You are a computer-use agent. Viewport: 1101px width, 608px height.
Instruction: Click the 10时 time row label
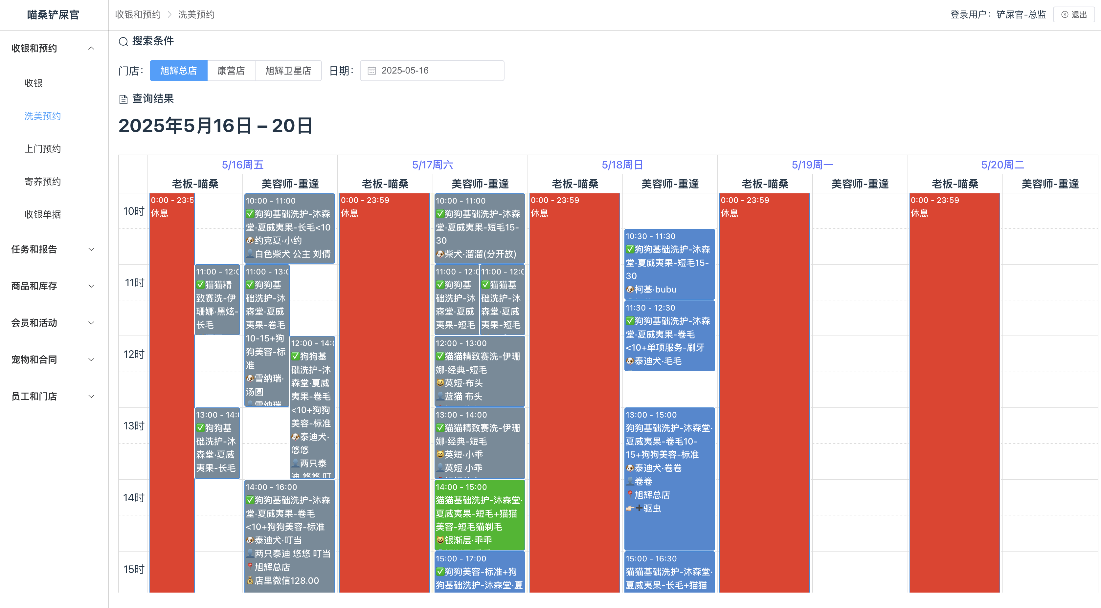(134, 211)
